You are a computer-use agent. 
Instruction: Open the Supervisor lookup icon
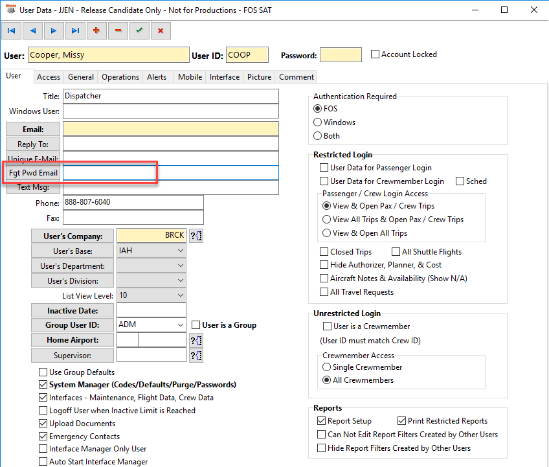[x=196, y=356]
